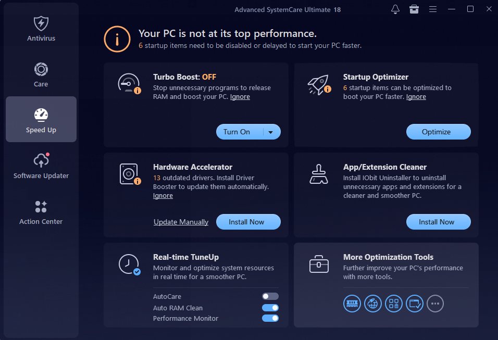Click the orange info alert icon

point(117,40)
